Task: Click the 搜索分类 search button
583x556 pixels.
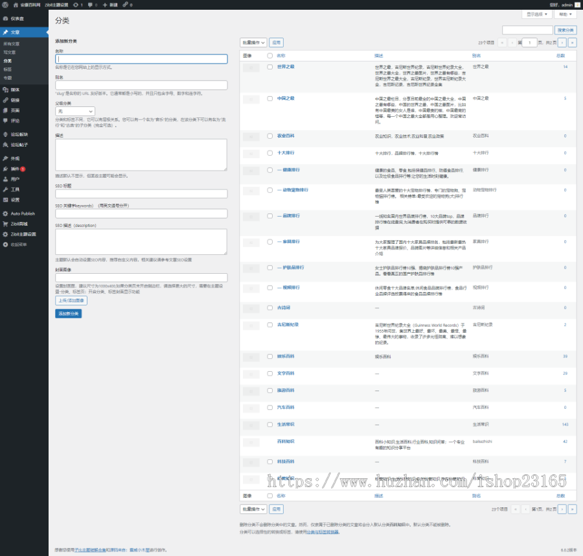Action: pyautogui.click(x=565, y=30)
